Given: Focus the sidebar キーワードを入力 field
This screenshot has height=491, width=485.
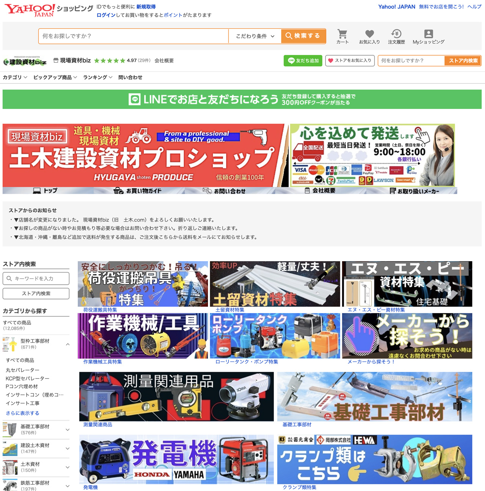Looking at the screenshot, I should click(36, 278).
